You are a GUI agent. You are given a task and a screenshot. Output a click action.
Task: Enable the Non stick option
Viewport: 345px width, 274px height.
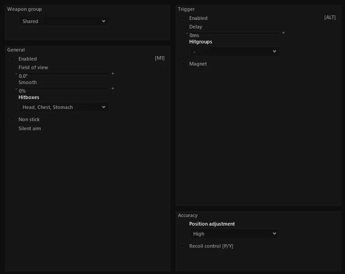point(12,119)
